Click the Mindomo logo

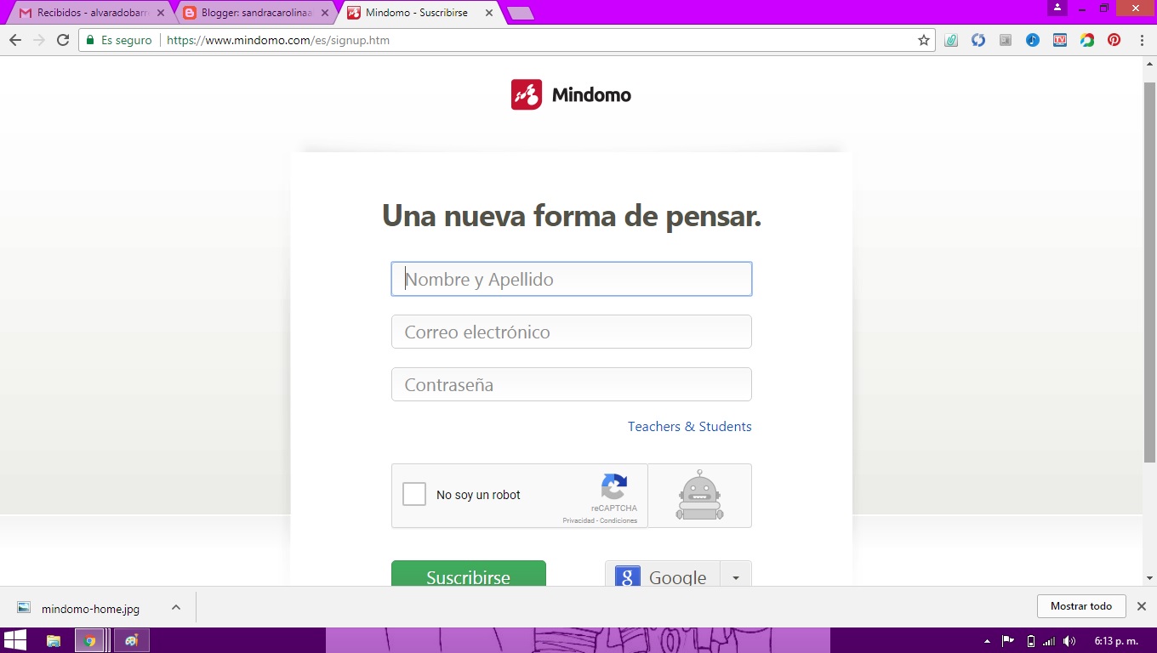(x=570, y=94)
